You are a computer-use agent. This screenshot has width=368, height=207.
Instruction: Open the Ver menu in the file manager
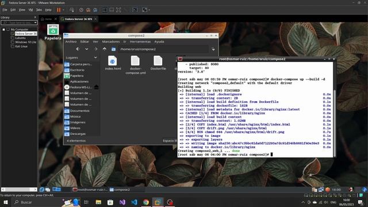click(x=95, y=41)
